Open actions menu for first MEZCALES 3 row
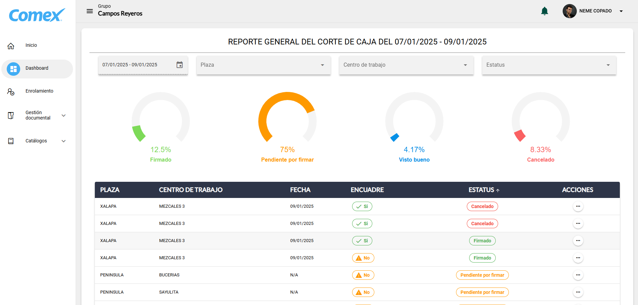 pyautogui.click(x=578, y=206)
